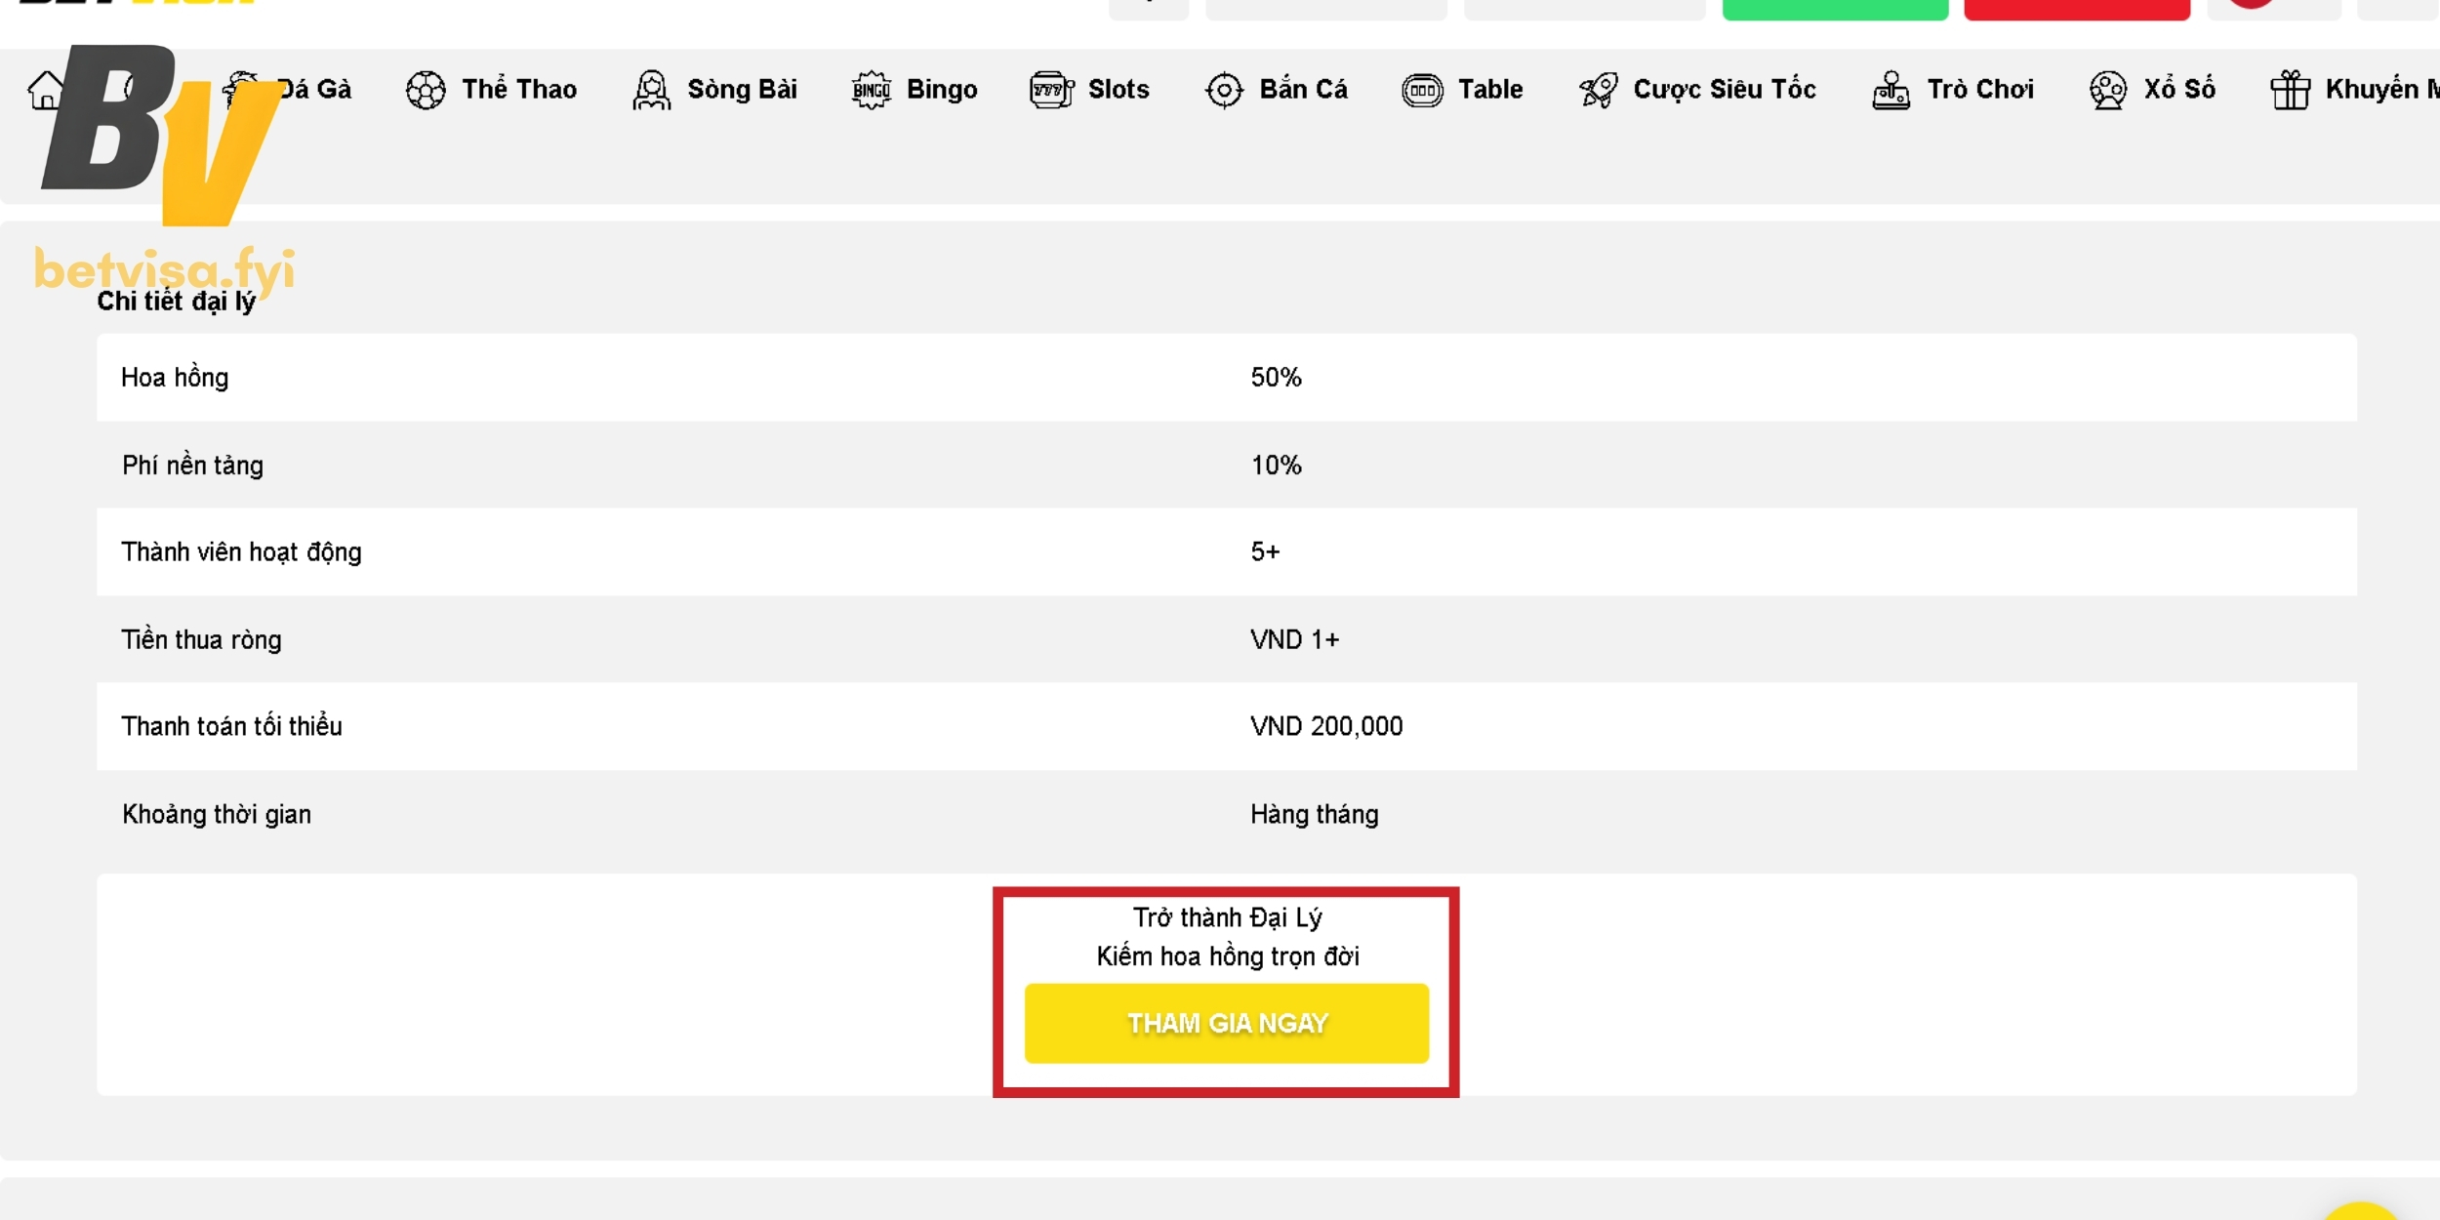Click the home icon in navigation bar
Image resolution: width=2440 pixels, height=1220 pixels.
pos(44,91)
